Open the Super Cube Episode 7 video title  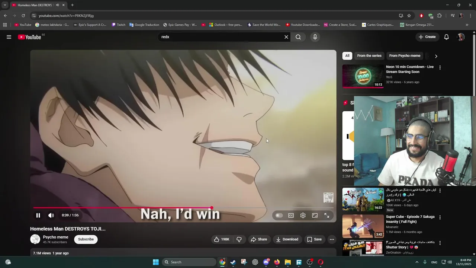click(x=410, y=219)
